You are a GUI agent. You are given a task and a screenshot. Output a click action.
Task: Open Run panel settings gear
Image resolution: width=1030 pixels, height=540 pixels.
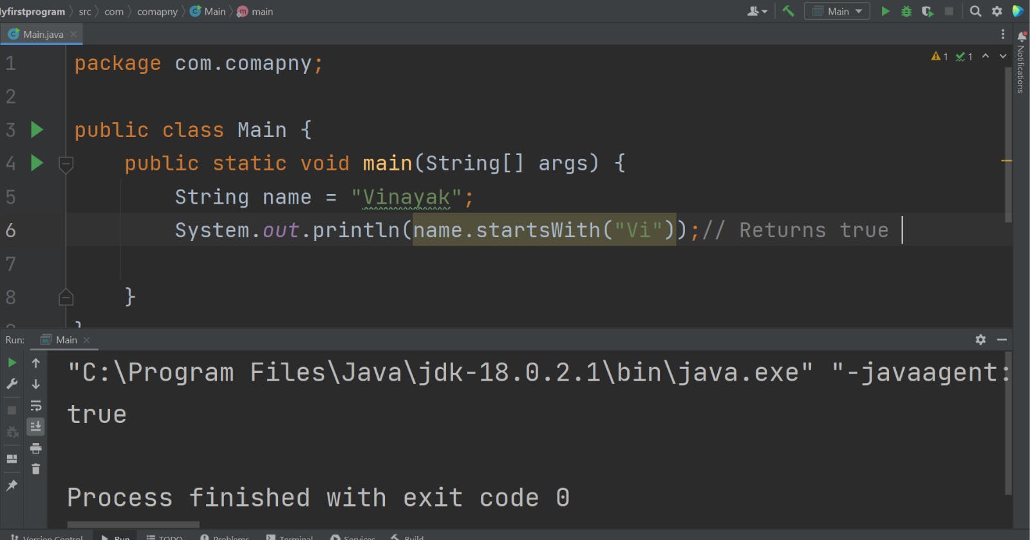(x=980, y=339)
